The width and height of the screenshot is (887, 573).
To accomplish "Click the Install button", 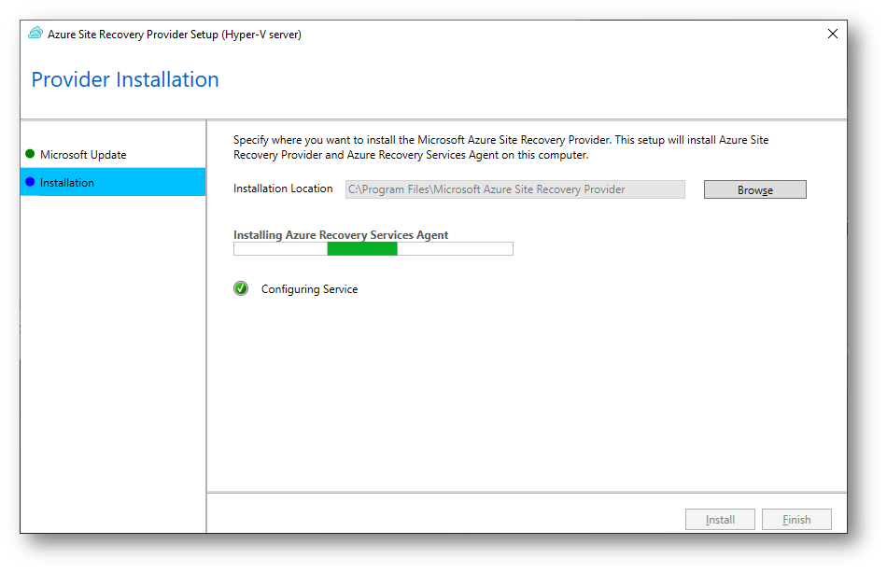I will [x=720, y=519].
